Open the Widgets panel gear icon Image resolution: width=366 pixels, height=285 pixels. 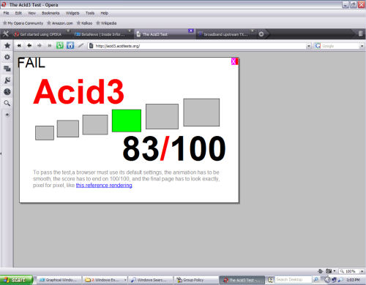7,57
